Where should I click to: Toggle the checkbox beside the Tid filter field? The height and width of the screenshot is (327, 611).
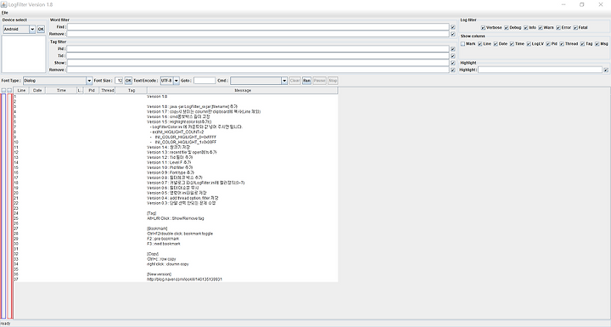pos(453,56)
